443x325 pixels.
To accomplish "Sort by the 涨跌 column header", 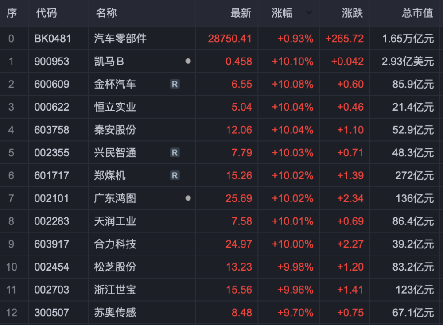I will pyautogui.click(x=352, y=13).
